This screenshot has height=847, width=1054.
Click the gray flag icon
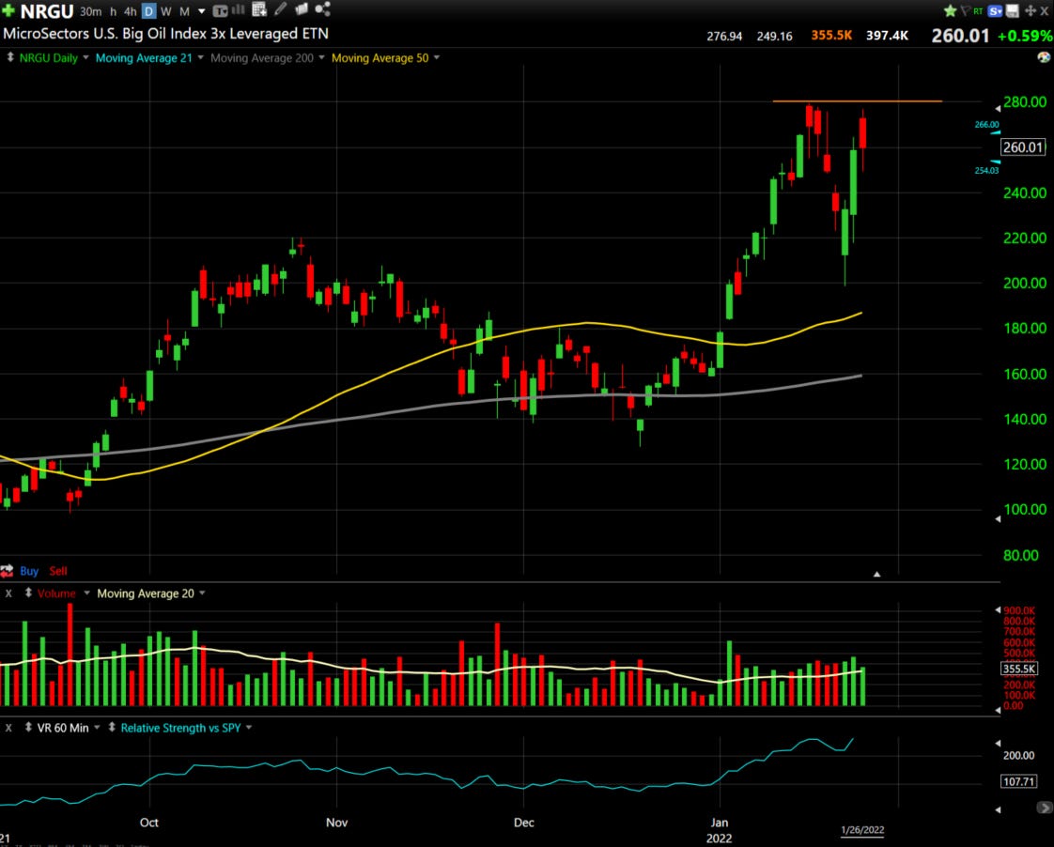tap(966, 10)
